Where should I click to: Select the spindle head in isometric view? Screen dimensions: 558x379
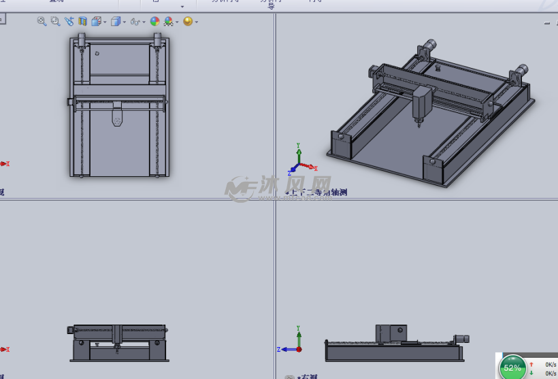(x=423, y=103)
